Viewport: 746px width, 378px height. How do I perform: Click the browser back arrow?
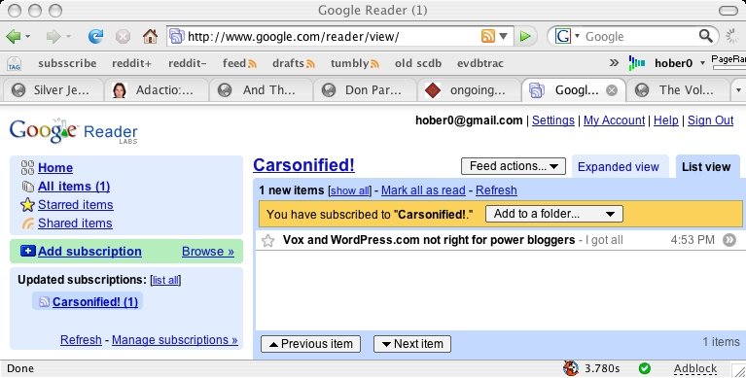pyautogui.click(x=14, y=36)
